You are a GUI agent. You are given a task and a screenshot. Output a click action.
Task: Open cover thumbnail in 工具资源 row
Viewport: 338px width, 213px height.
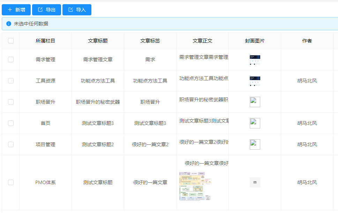point(255,81)
